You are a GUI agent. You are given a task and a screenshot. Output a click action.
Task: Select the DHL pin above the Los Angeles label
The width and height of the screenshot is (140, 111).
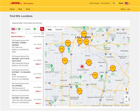coord(84,34)
